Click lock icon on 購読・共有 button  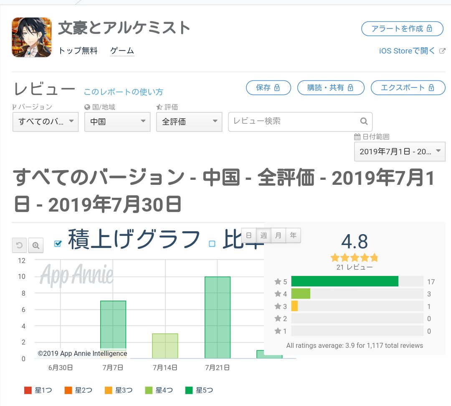(350, 87)
